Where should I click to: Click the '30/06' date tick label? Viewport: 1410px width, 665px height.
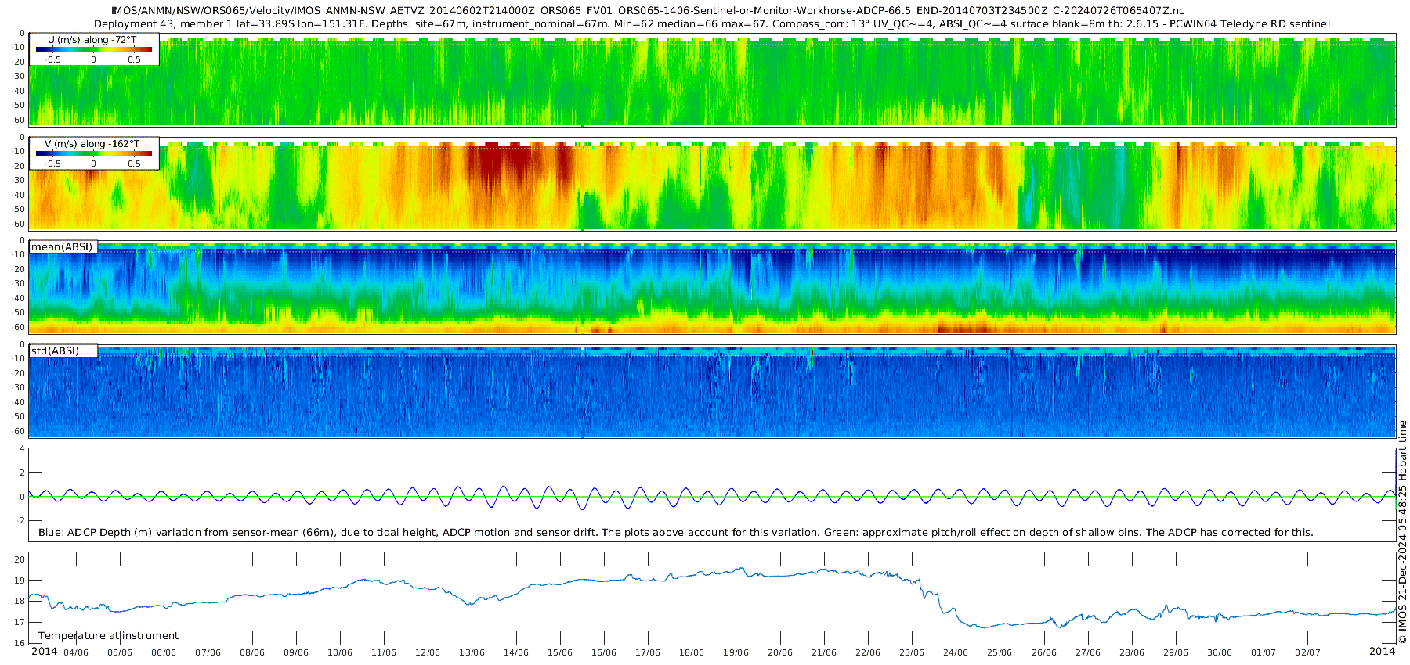point(1220,652)
